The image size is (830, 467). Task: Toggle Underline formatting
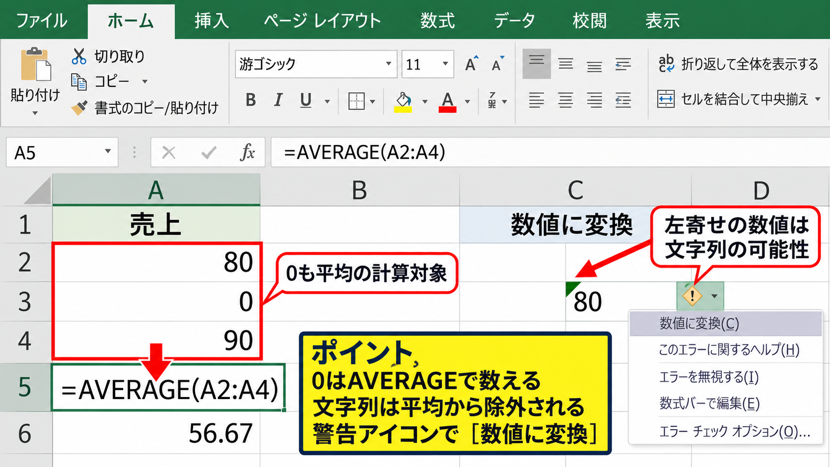(306, 101)
